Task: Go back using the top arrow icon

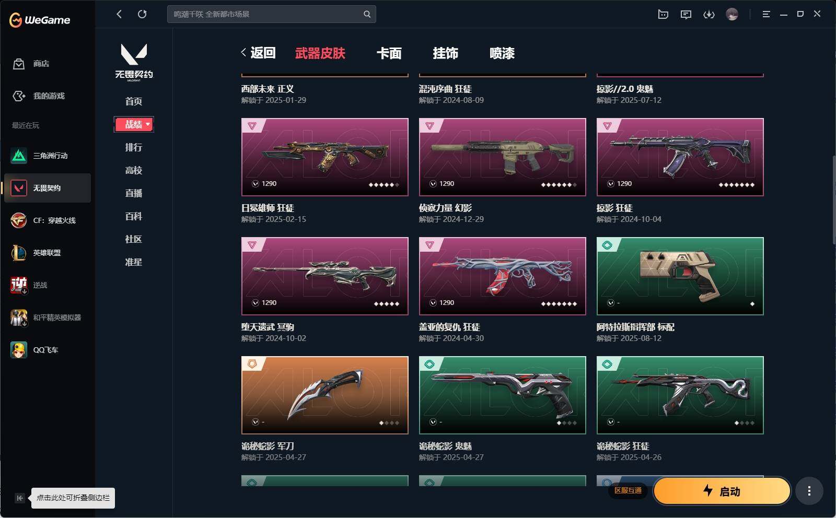Action: coord(119,14)
